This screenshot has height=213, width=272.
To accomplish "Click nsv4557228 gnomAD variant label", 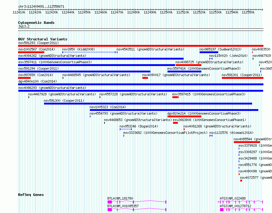I will (133, 94).
